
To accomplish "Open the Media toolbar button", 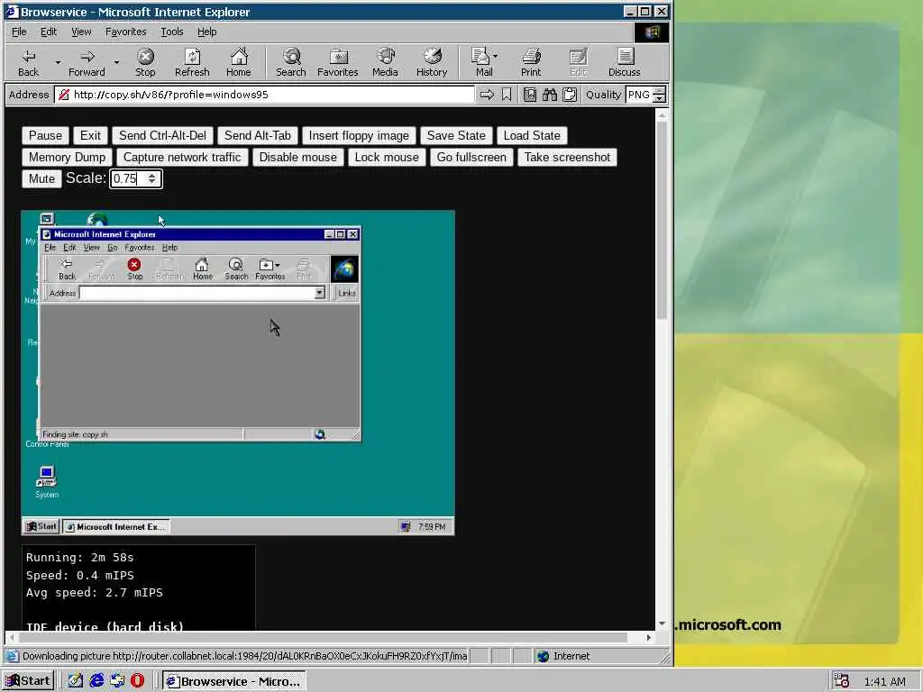I will pos(385,62).
